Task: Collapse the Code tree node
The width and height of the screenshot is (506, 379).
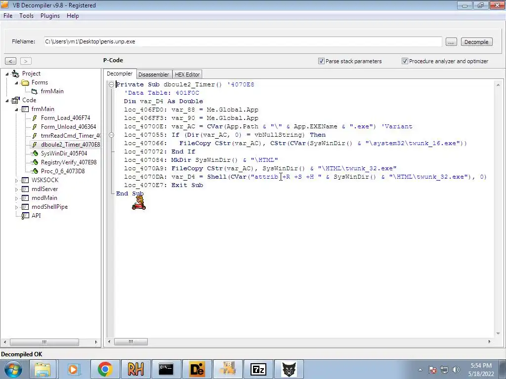Action: [x=7, y=101]
